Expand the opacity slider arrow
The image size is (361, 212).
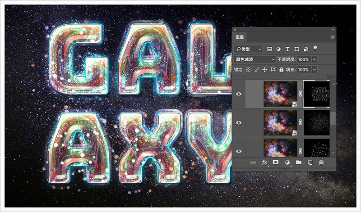(x=314, y=59)
